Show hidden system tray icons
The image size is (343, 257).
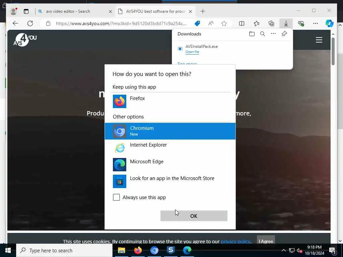[283, 250]
